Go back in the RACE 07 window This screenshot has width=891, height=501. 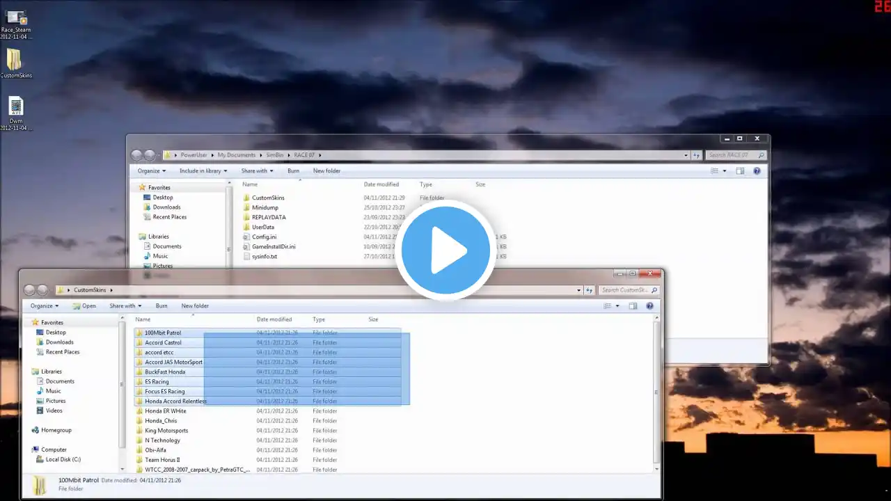(x=137, y=155)
